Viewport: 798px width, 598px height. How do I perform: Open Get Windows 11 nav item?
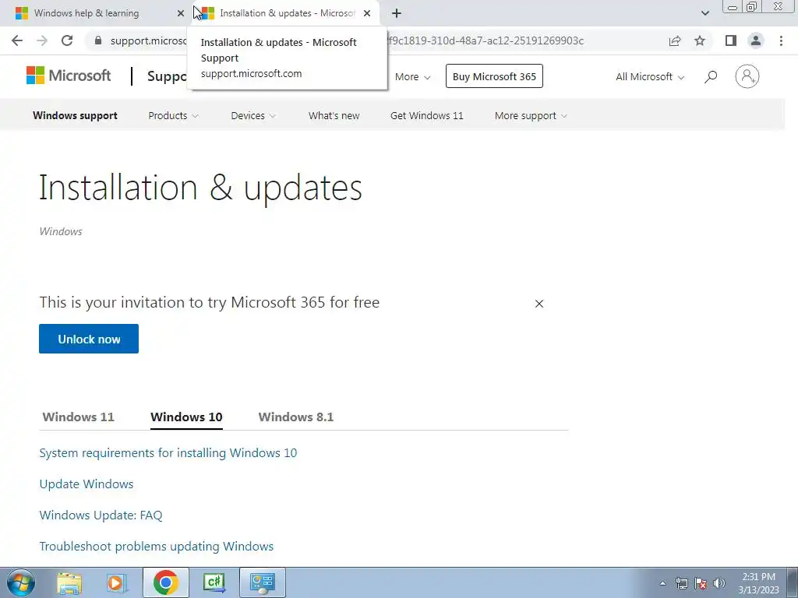pos(426,116)
